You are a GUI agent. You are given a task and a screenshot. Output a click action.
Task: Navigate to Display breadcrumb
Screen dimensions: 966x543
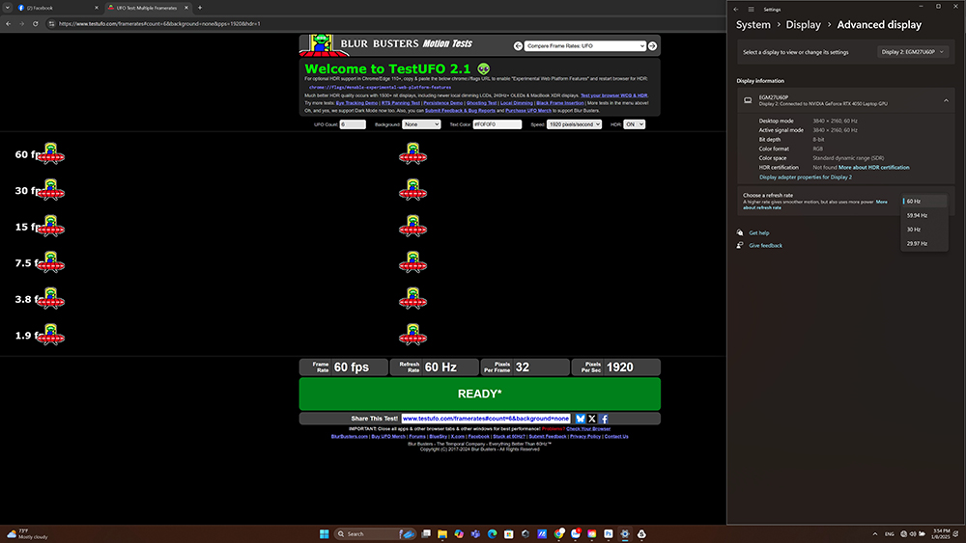tap(804, 25)
